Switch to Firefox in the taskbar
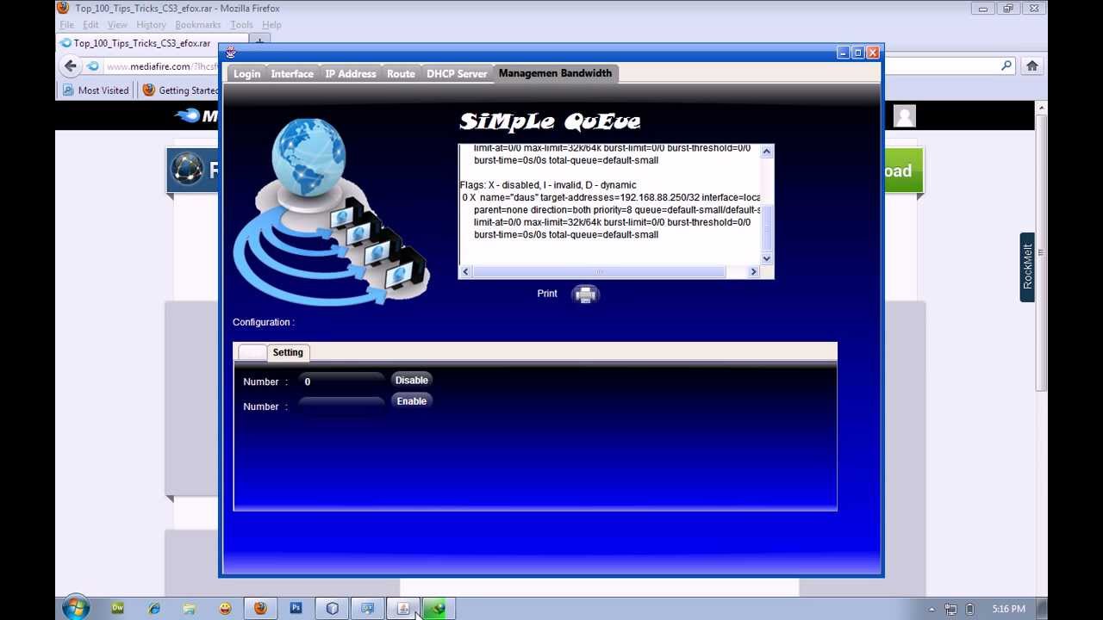This screenshot has width=1103, height=620. tap(260, 609)
